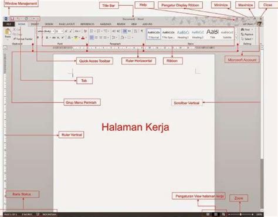
Task: Click the Copy command
Action: tap(18, 34)
